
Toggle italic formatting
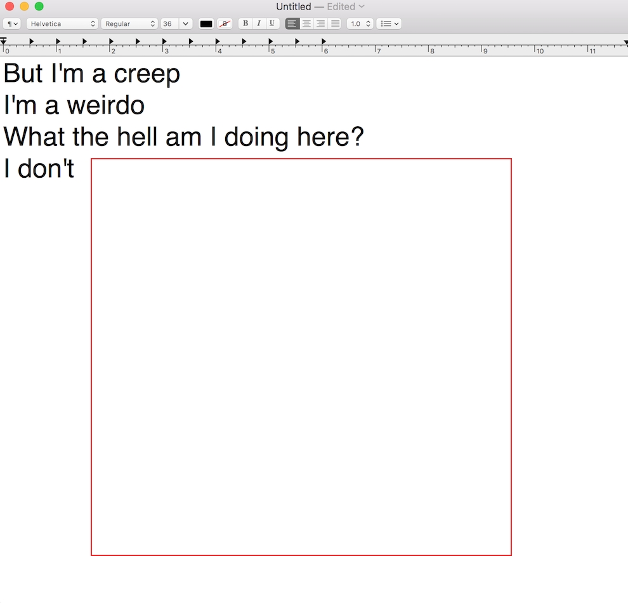click(x=259, y=23)
